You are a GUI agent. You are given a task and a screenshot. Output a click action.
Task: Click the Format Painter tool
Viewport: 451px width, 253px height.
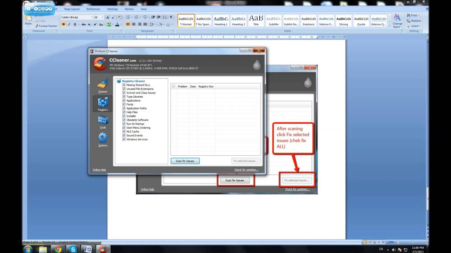point(46,26)
